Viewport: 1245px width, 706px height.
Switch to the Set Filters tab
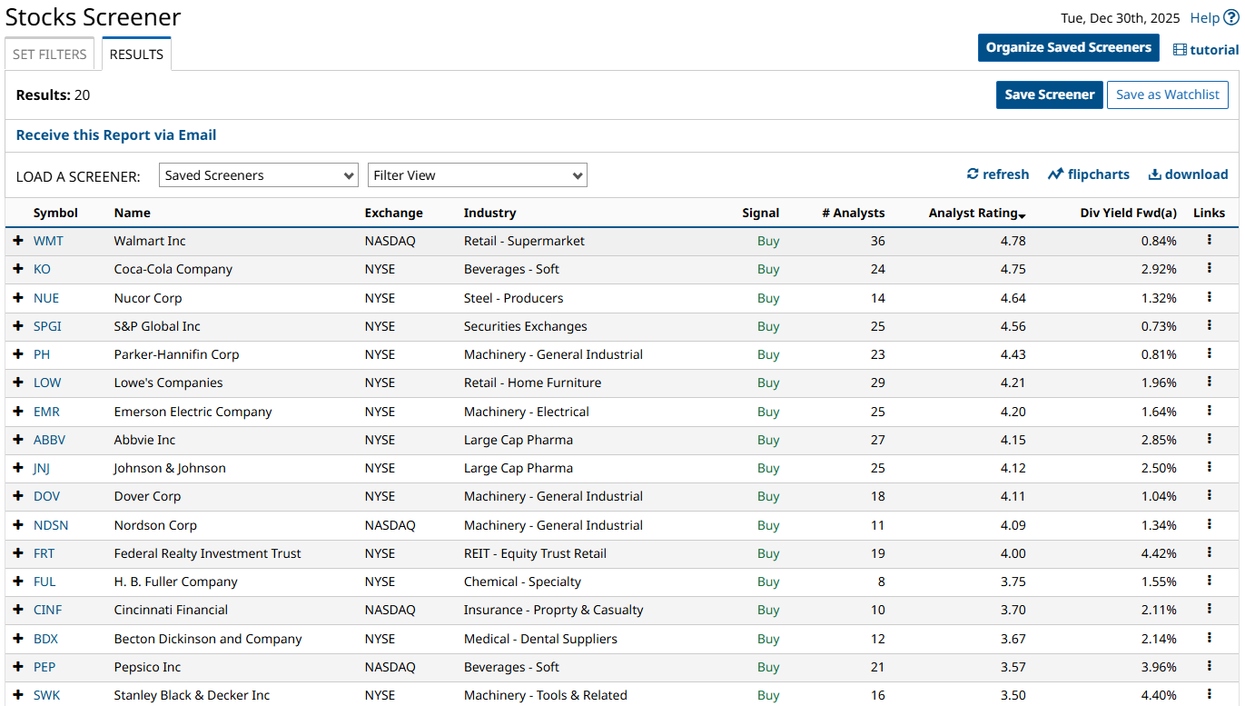pyautogui.click(x=50, y=55)
